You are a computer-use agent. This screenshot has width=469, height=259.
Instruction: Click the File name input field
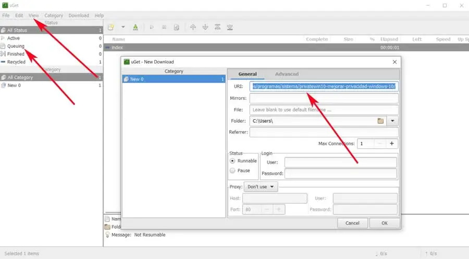click(x=324, y=110)
